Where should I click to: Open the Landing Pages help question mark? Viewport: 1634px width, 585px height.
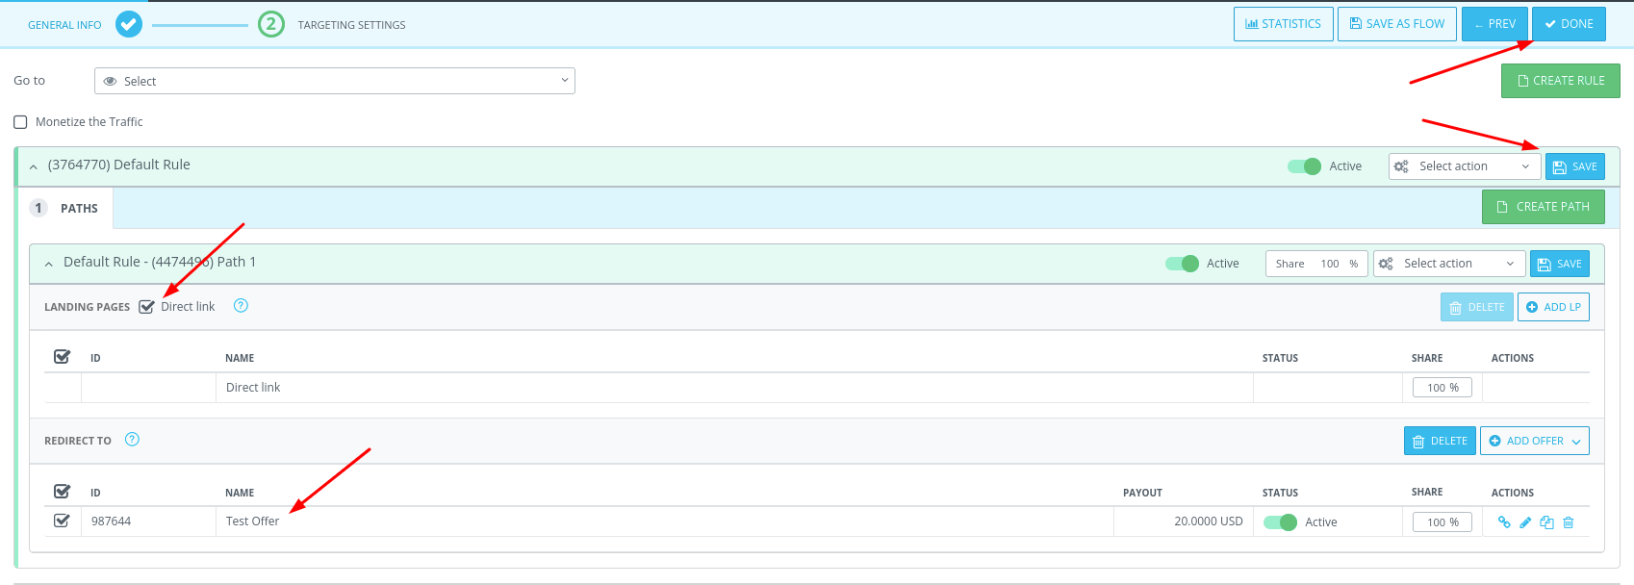242,306
